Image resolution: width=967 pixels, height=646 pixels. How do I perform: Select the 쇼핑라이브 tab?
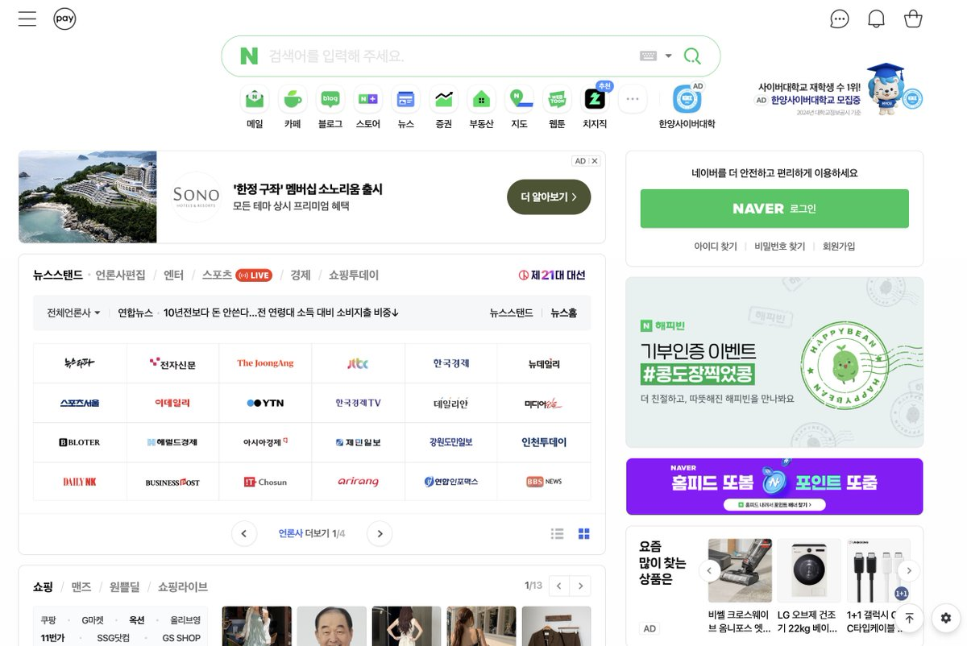[x=182, y=586]
